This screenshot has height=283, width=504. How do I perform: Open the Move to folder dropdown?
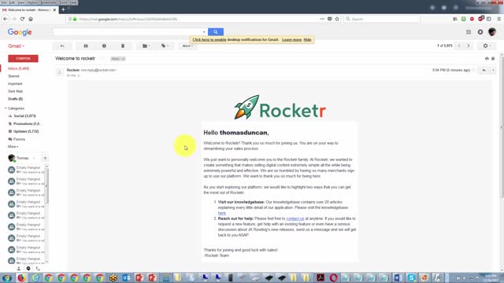pos(146,46)
